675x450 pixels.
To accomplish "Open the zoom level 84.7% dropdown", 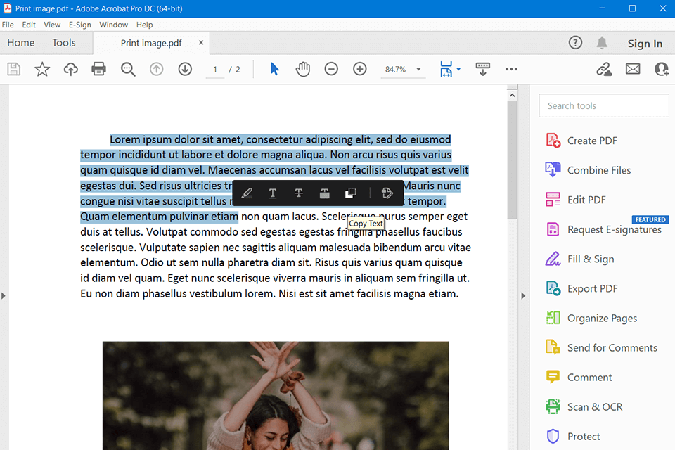I will [418, 70].
